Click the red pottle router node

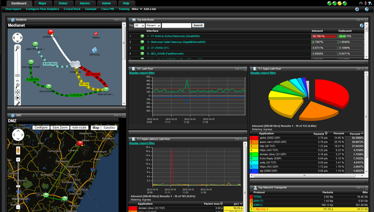50,32
